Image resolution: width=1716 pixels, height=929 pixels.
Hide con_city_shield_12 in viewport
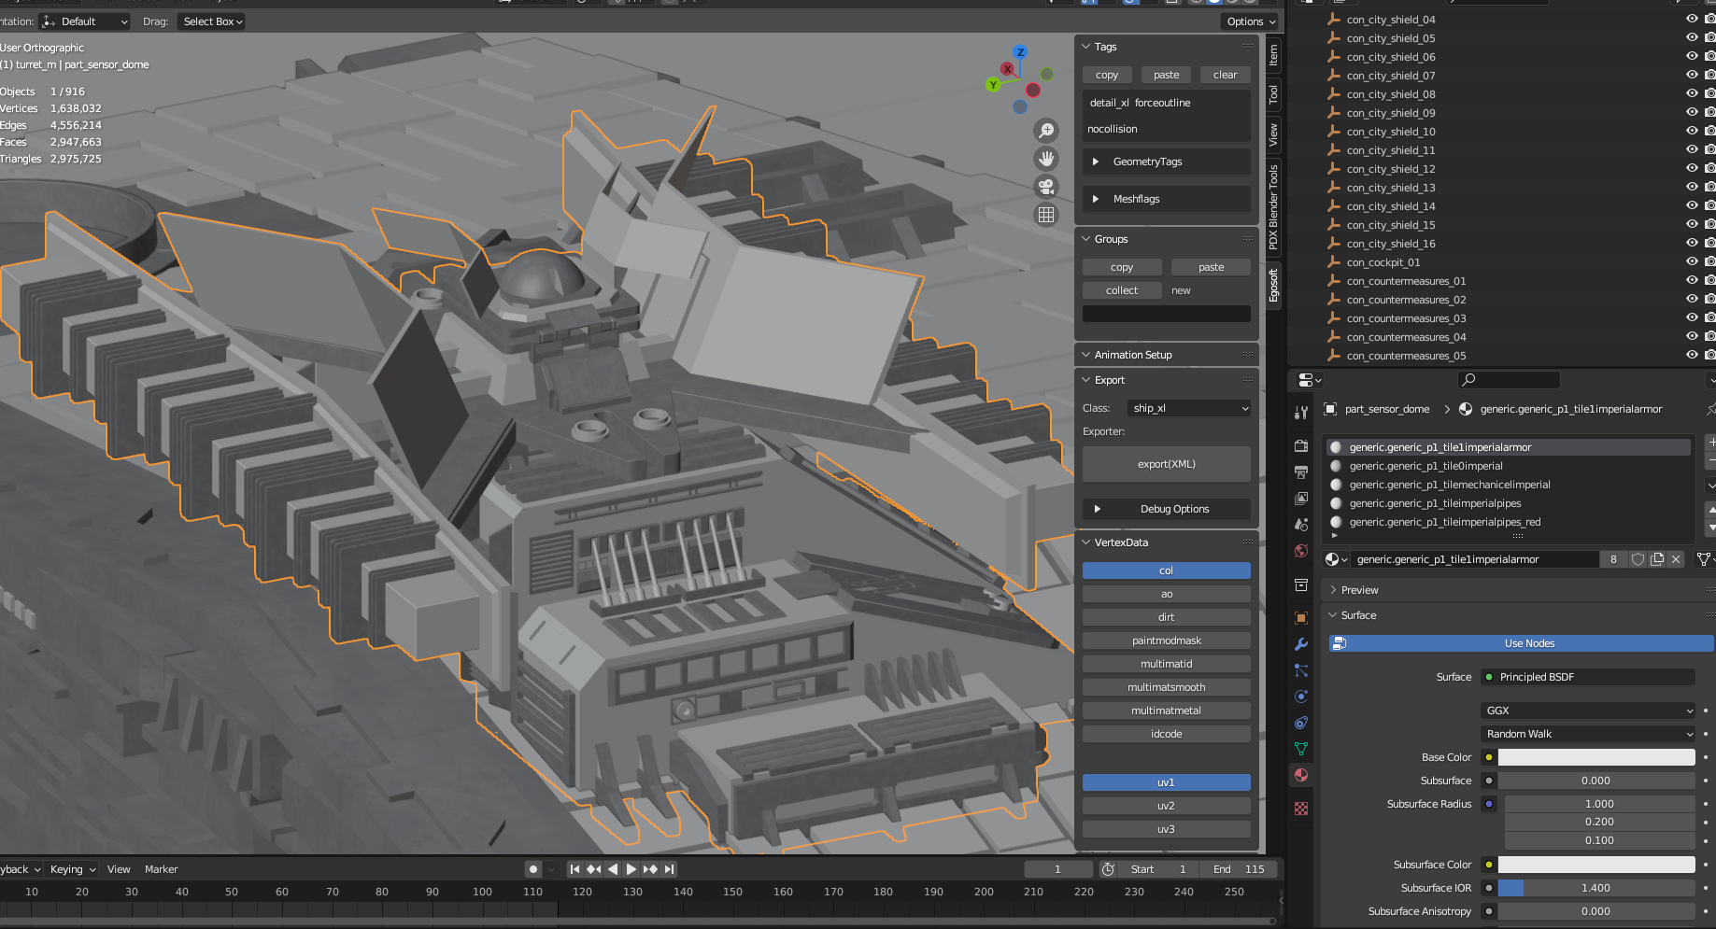click(1692, 169)
